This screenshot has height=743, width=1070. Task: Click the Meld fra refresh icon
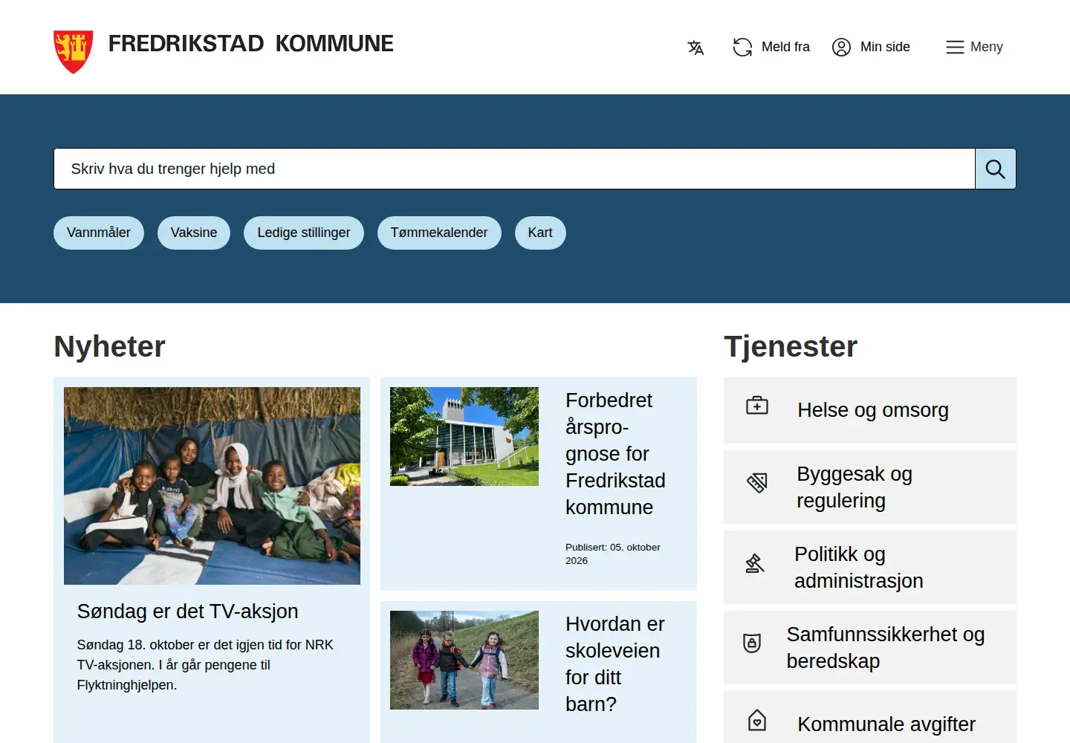742,47
